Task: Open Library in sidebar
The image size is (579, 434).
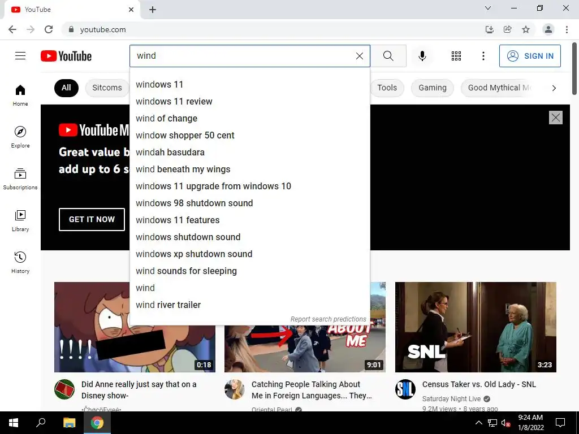Action: (20, 221)
